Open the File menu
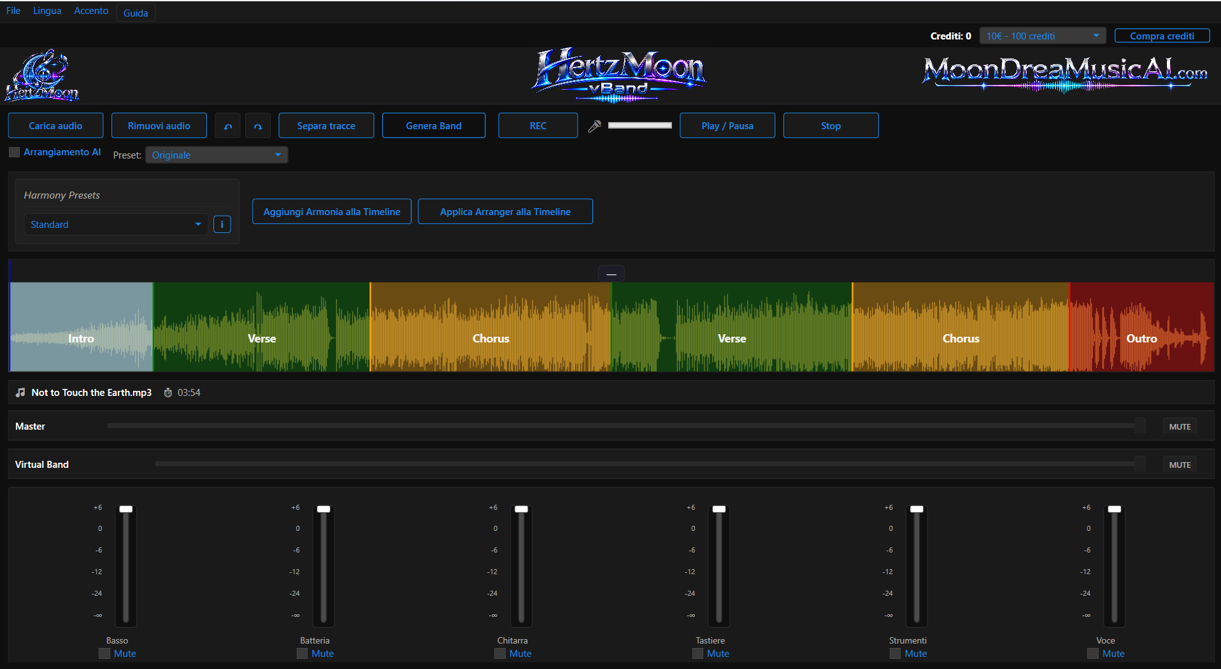The height and width of the screenshot is (669, 1221). tap(13, 11)
